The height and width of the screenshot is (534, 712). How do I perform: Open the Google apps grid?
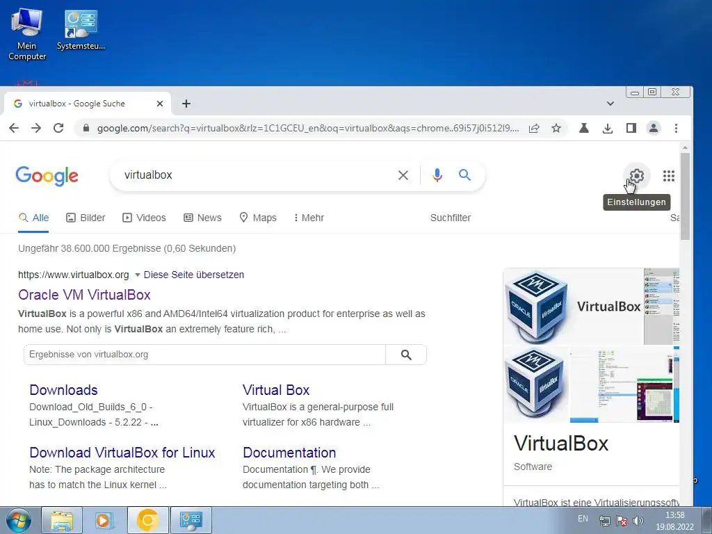668,176
